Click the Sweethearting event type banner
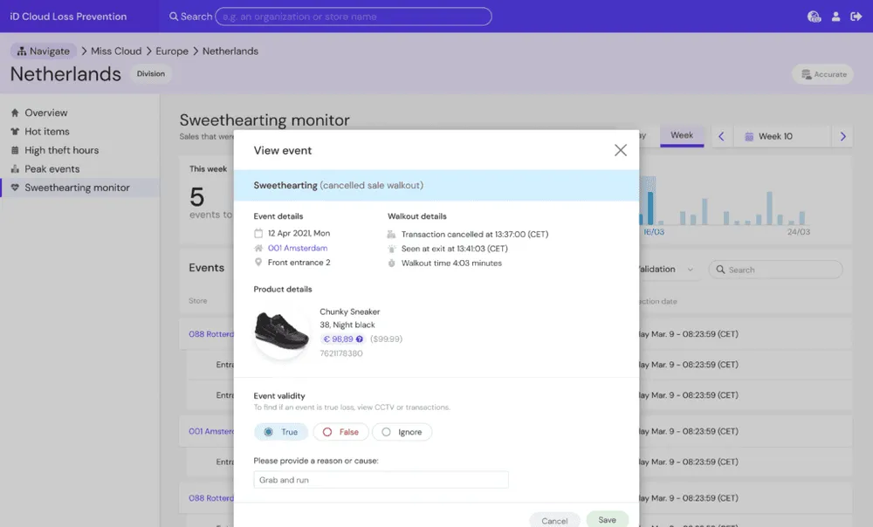This screenshot has height=527, width=873. pyautogui.click(x=436, y=185)
